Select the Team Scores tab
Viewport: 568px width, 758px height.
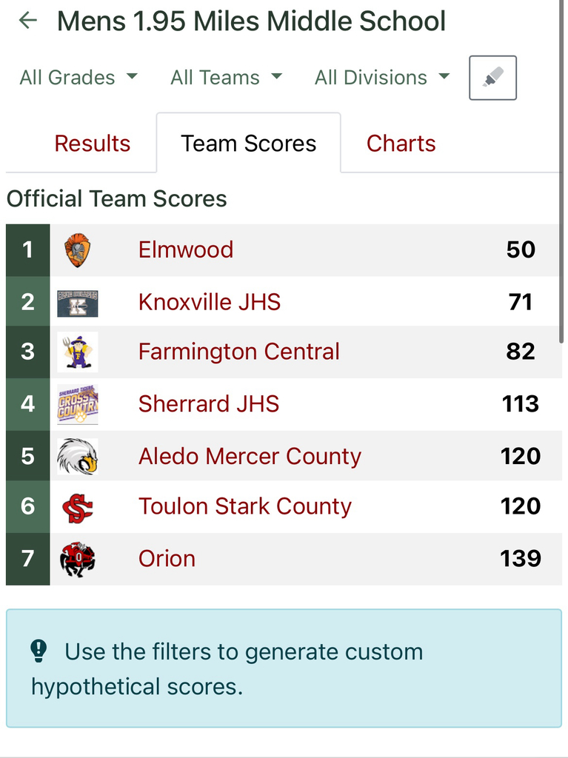point(249,143)
